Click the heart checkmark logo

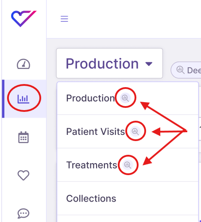tap(24, 19)
